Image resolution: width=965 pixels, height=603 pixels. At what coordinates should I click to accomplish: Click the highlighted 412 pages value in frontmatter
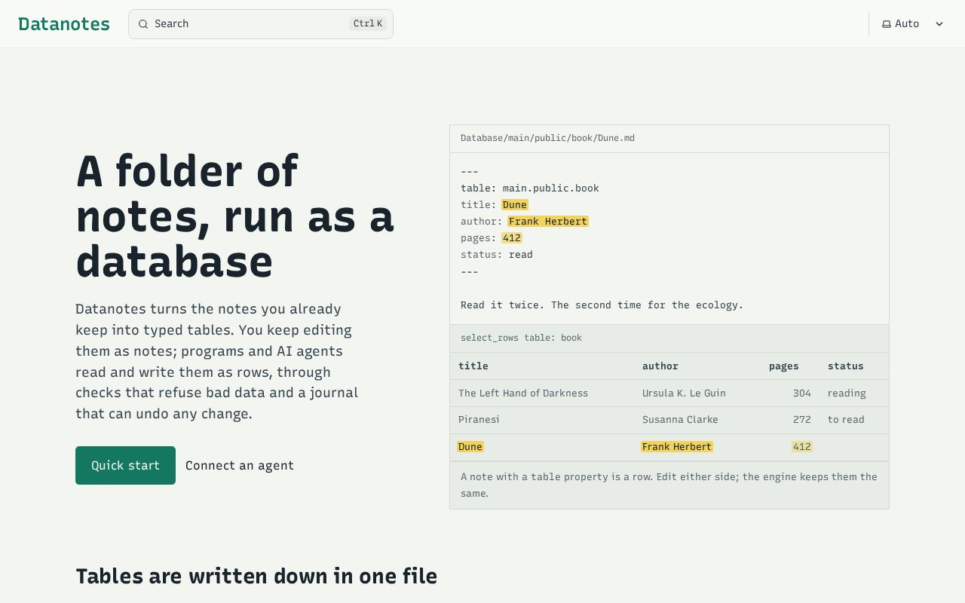512,238
